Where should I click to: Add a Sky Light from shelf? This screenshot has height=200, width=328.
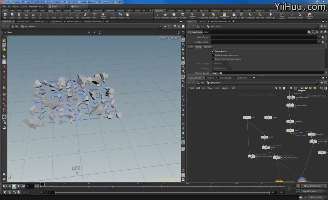click(x=234, y=16)
